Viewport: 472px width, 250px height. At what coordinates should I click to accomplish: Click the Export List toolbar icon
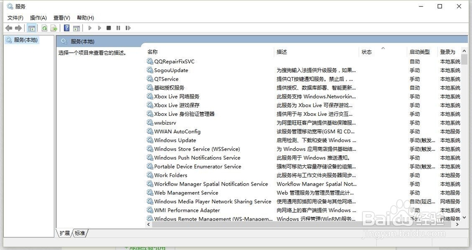(54, 28)
